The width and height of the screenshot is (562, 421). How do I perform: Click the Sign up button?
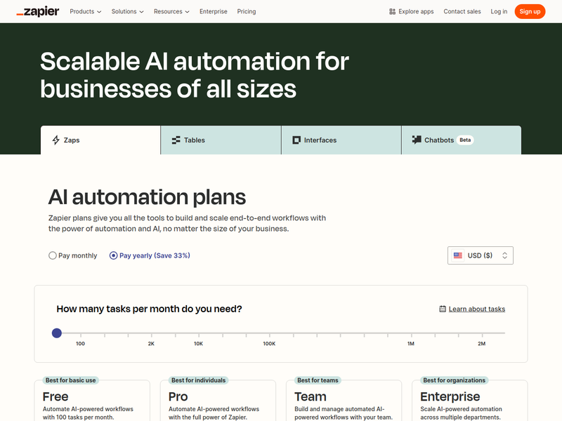[530, 11]
